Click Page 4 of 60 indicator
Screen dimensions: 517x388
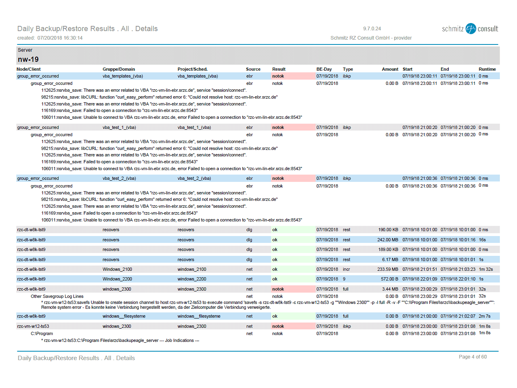point(473,357)
